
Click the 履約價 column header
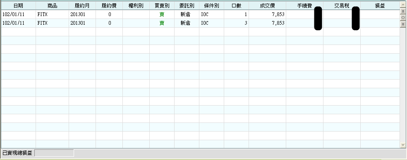click(109, 6)
